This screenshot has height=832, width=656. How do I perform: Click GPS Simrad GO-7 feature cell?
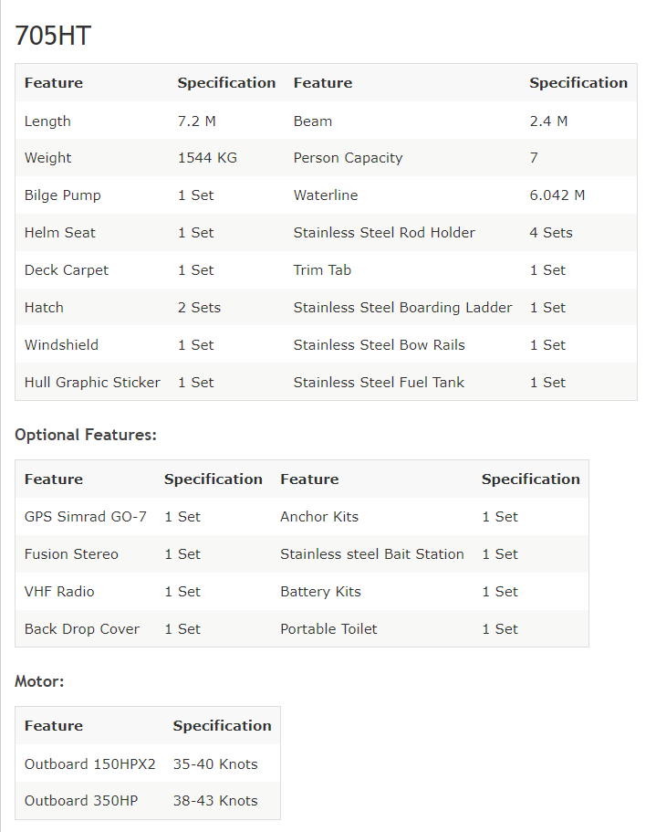coord(86,517)
